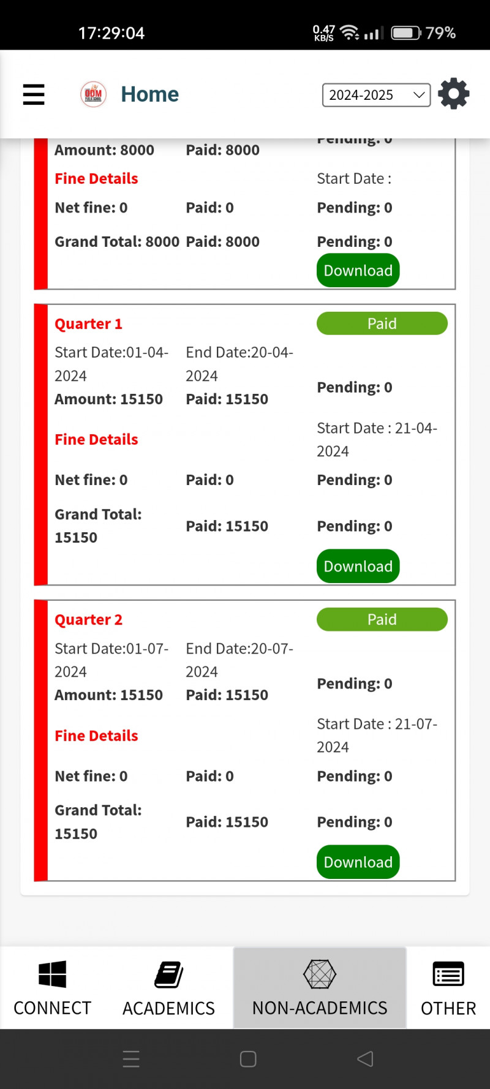Tap the ODM school logo

click(x=93, y=94)
